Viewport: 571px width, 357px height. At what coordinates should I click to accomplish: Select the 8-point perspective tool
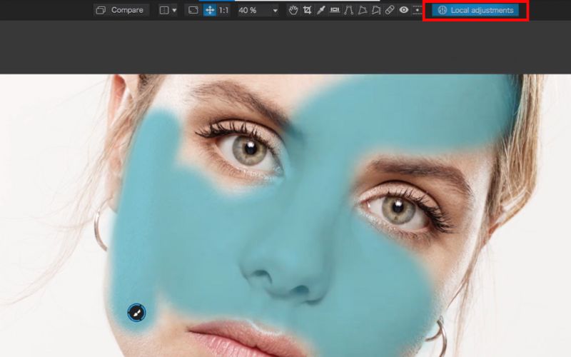pyautogui.click(x=376, y=10)
